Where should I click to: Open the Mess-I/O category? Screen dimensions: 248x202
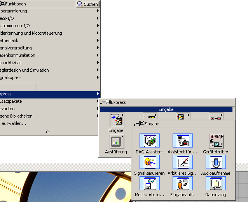pyautogui.click(x=50, y=18)
